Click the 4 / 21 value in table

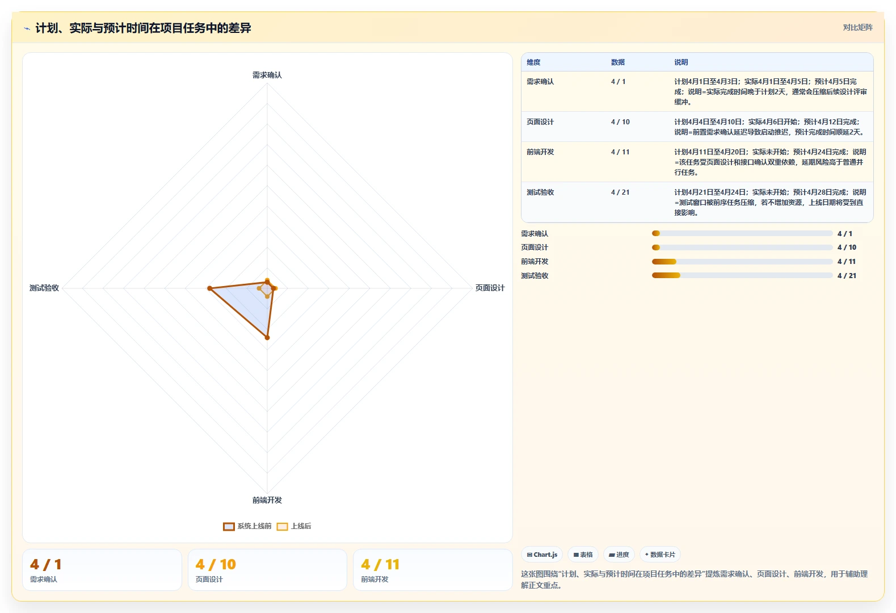coord(620,192)
